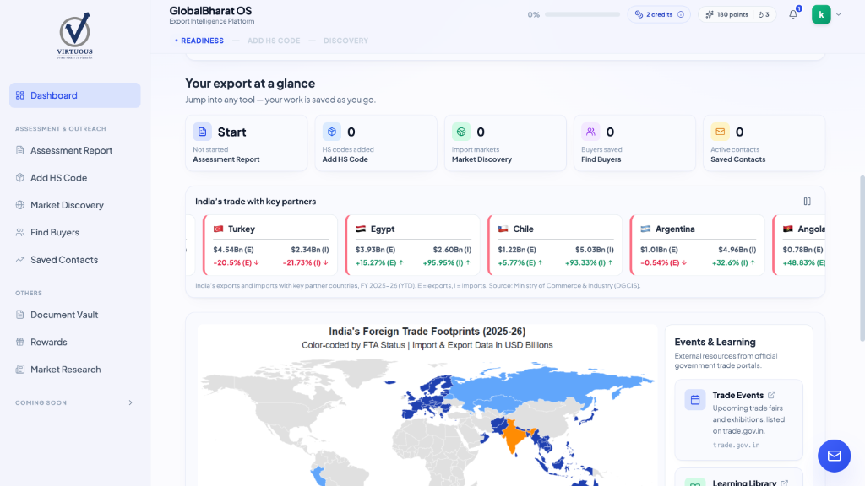Click the blue cube icon on HS codes card
Screen dimensions: 865x486
(331, 132)
